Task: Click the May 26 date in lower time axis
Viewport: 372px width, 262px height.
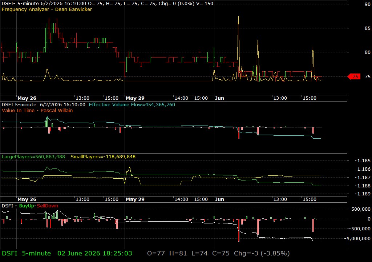Action: [x=27, y=199]
